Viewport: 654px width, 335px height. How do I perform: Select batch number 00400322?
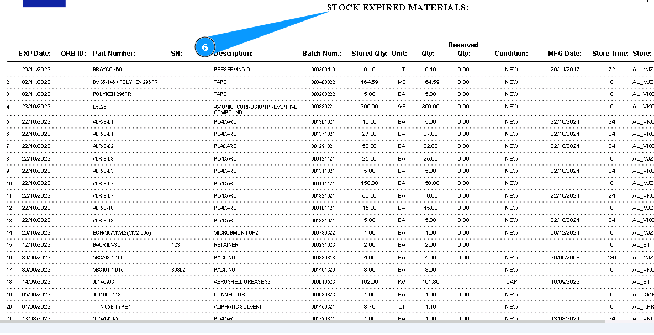323,82
